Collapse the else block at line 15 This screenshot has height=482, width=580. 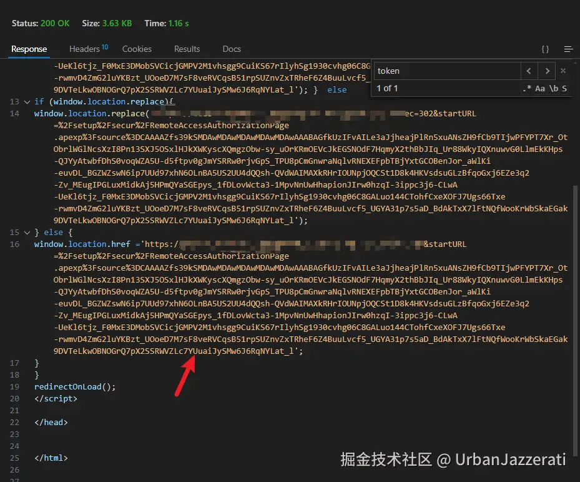coord(27,233)
